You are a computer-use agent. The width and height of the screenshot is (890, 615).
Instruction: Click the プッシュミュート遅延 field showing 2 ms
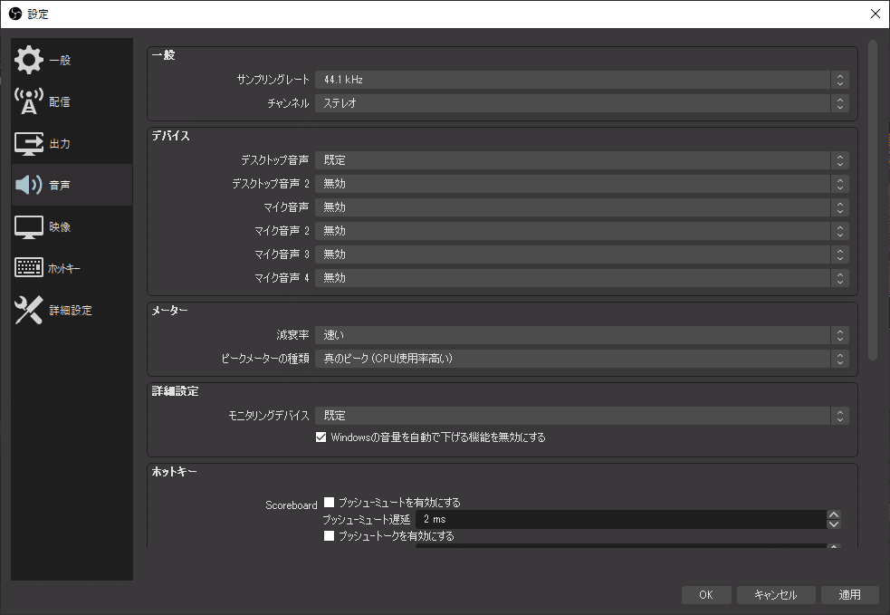click(621, 520)
